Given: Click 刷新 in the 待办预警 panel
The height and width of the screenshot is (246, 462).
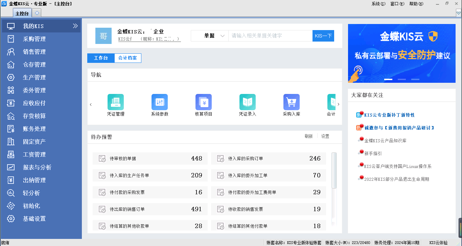Looking at the screenshot, I should (308, 136).
